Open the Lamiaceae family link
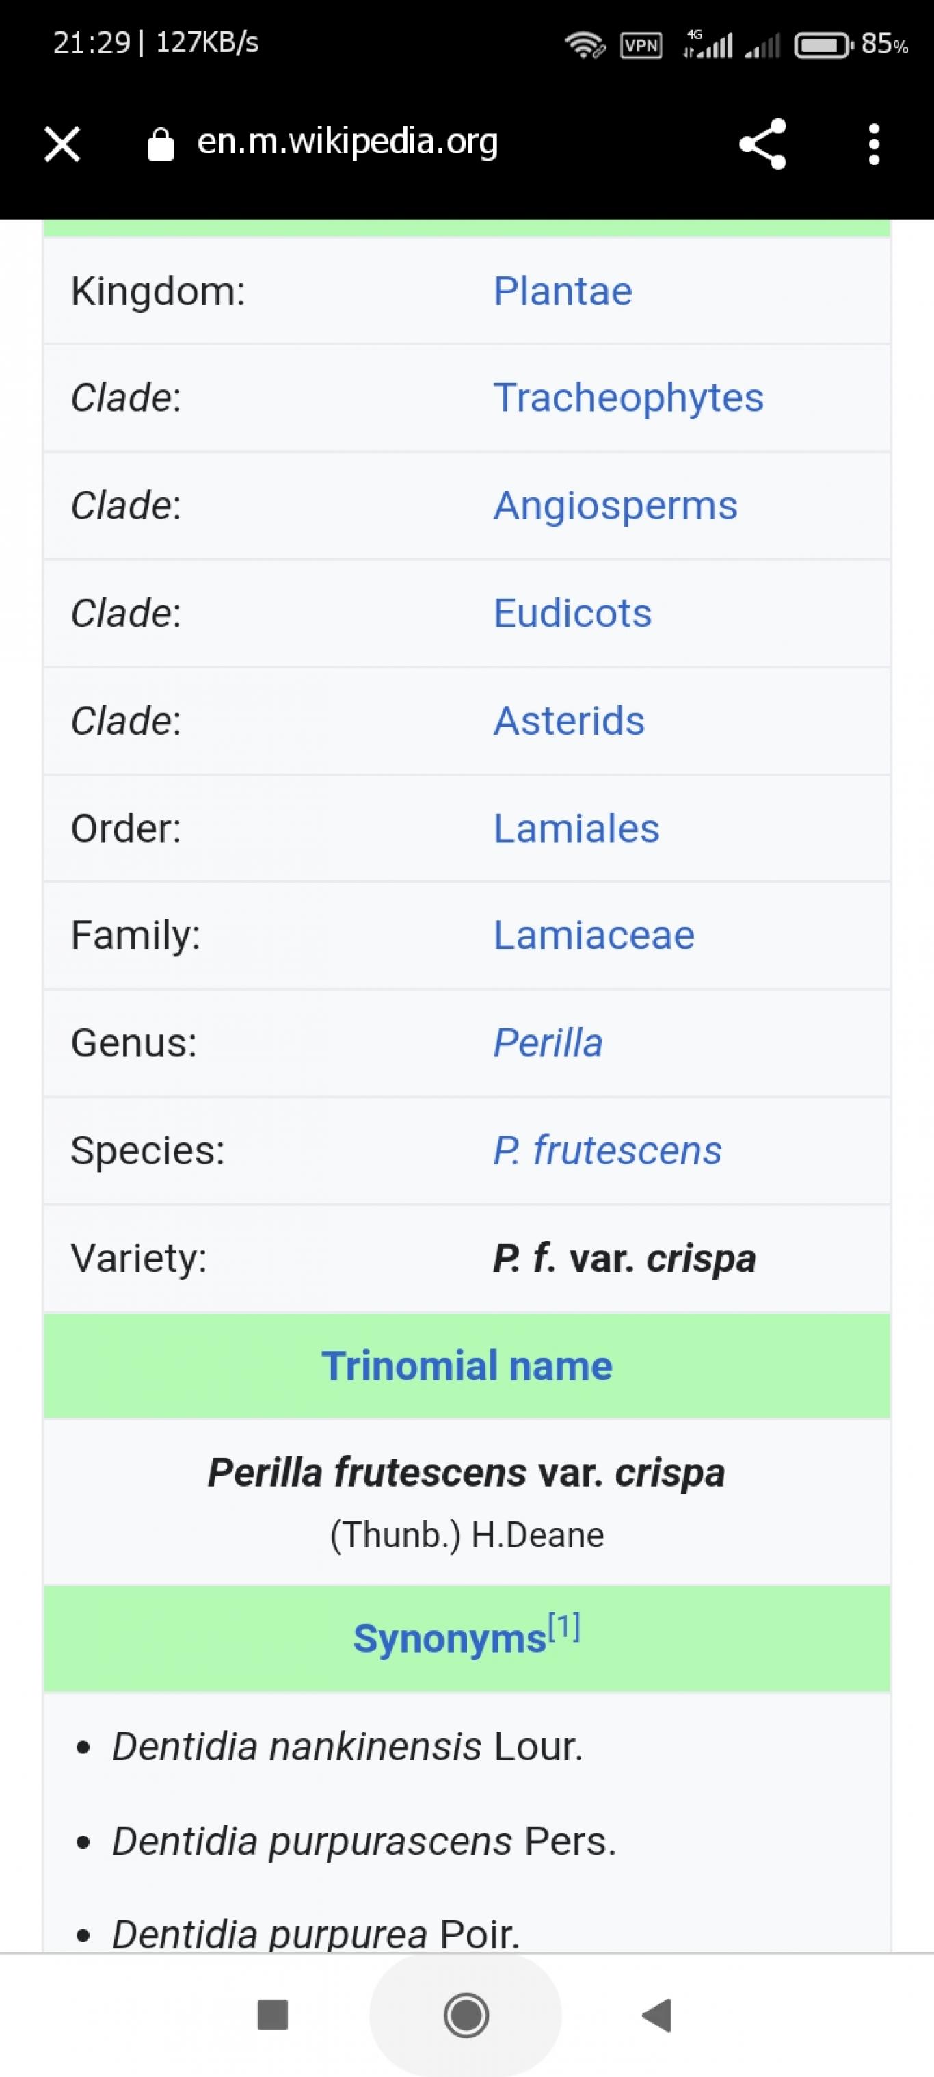 594,935
